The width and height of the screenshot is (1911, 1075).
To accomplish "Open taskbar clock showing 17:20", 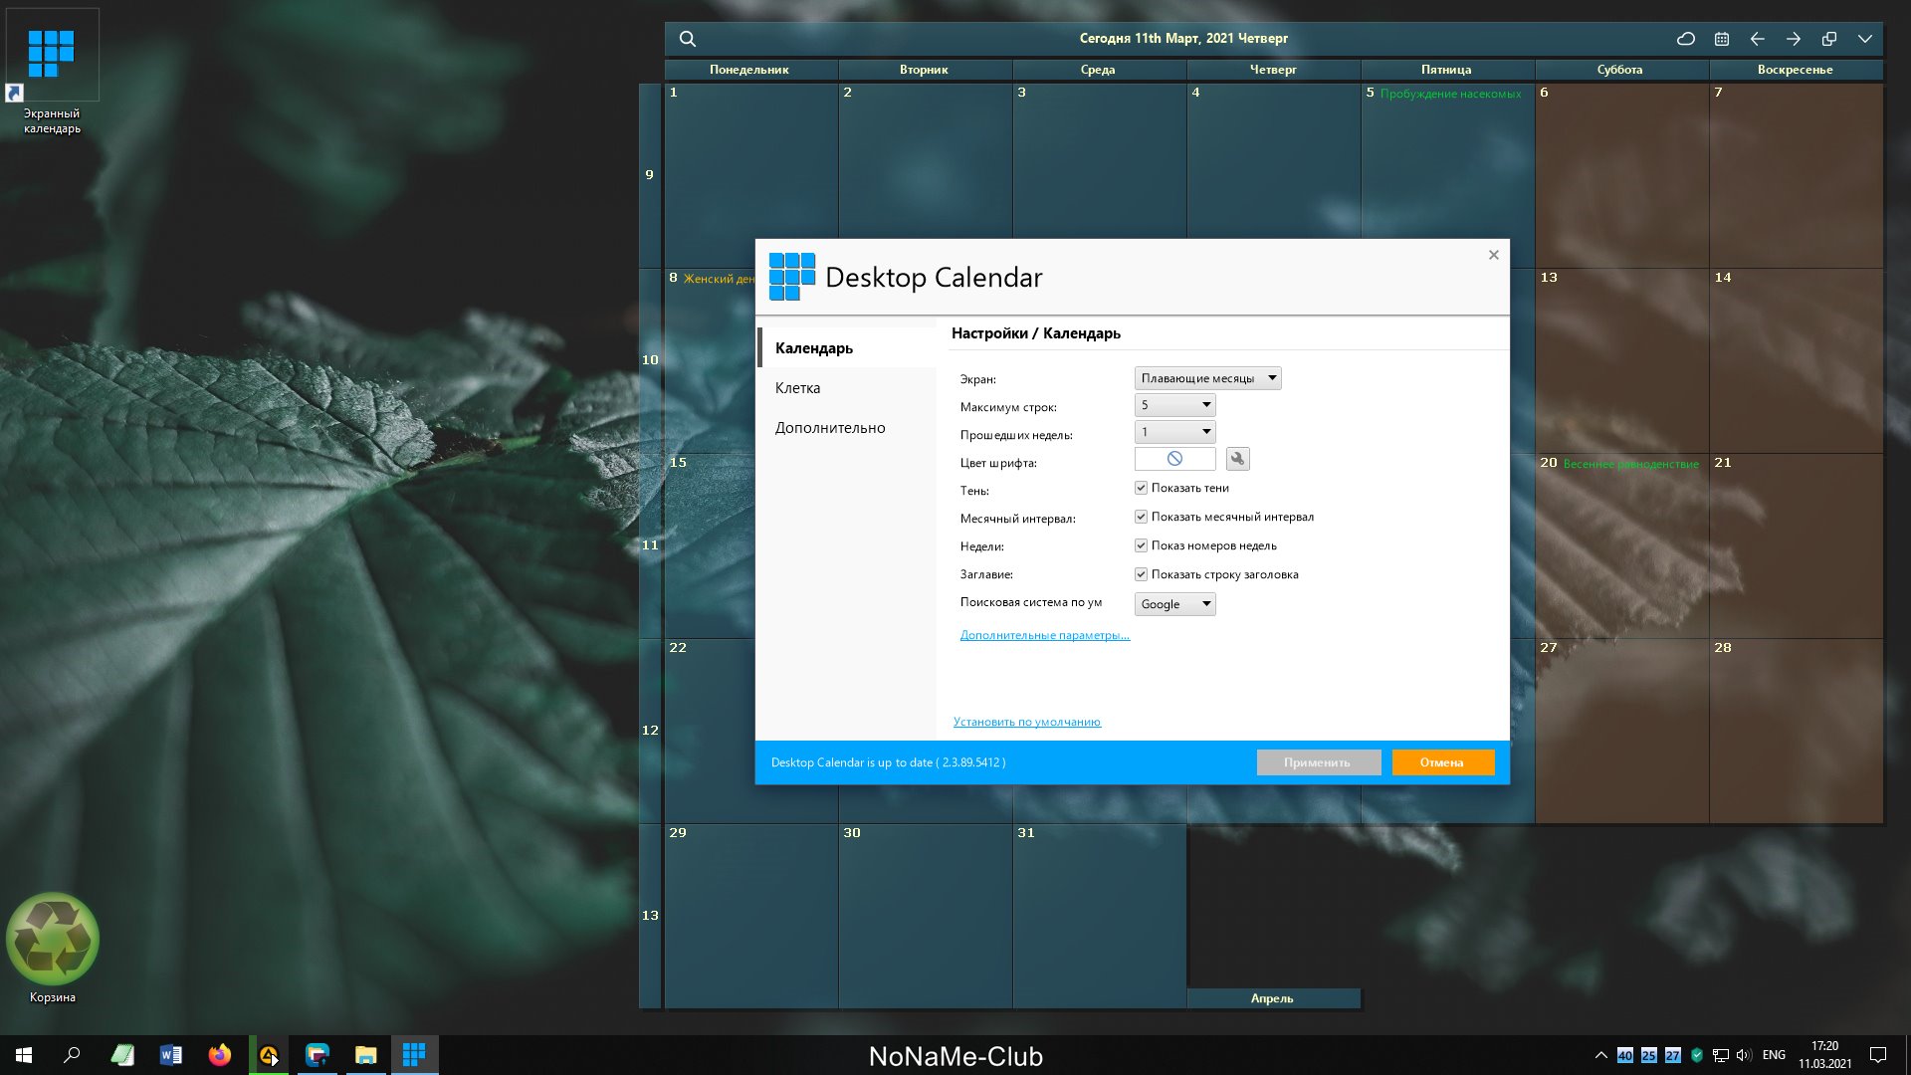I will tap(1825, 1055).
